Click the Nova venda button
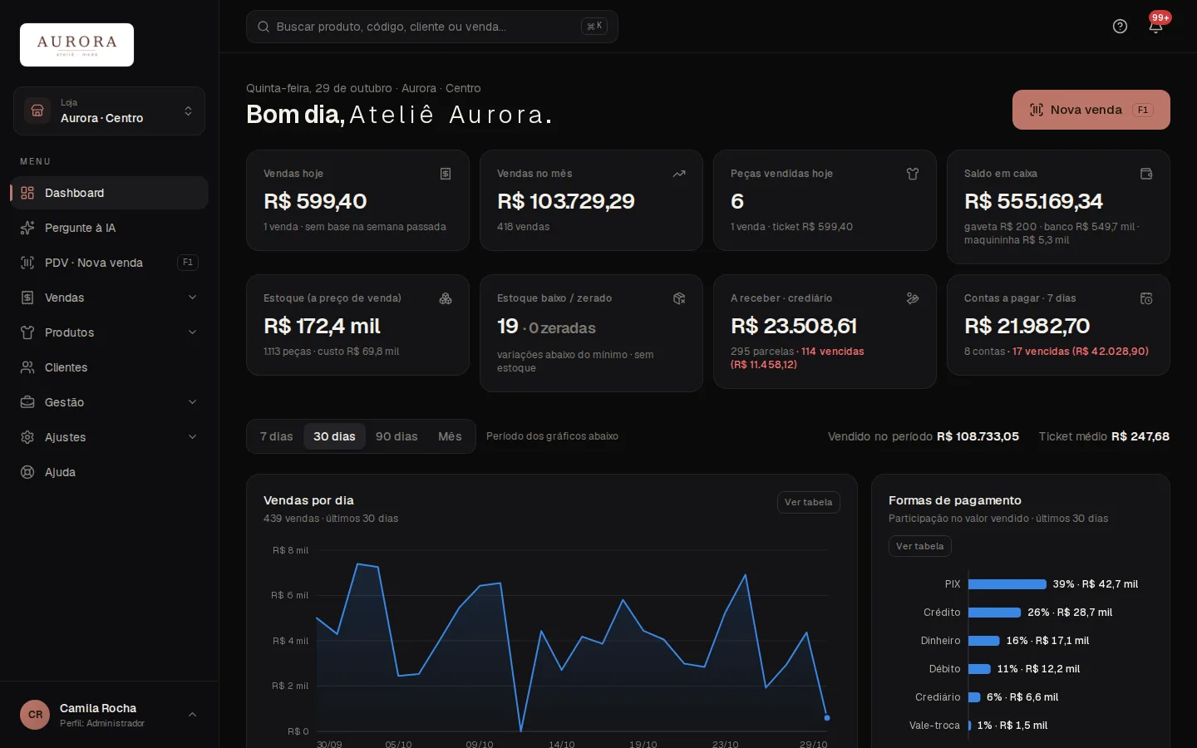 point(1091,110)
